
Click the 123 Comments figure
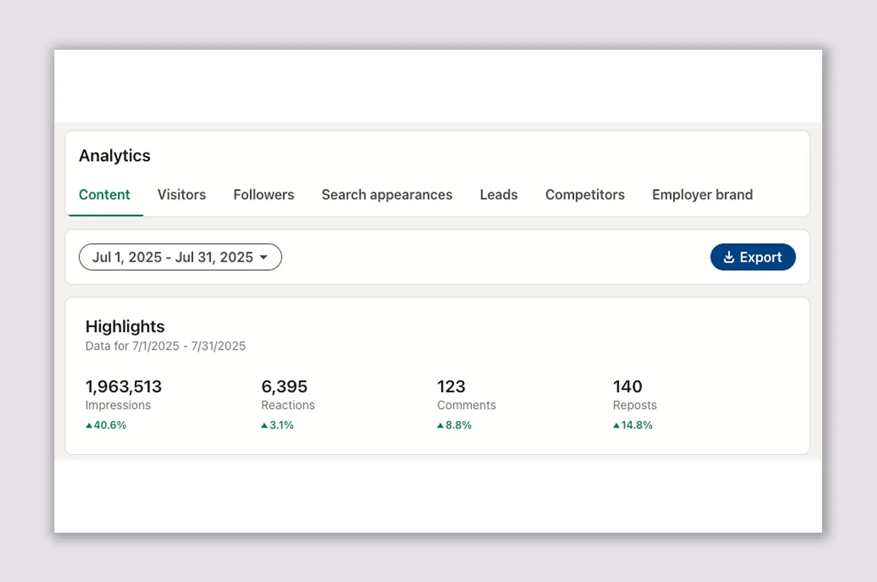pos(451,387)
